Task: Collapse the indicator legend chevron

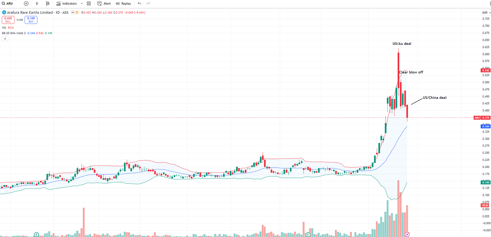Action: 5,39
